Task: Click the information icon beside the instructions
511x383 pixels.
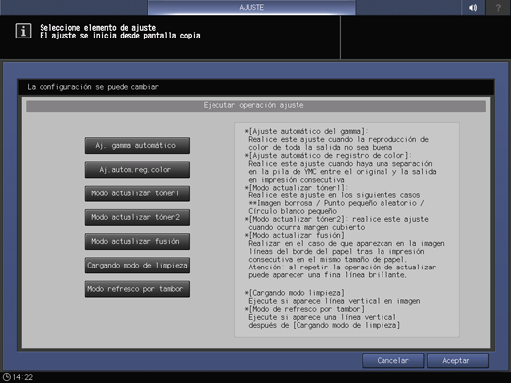Action: point(23,31)
